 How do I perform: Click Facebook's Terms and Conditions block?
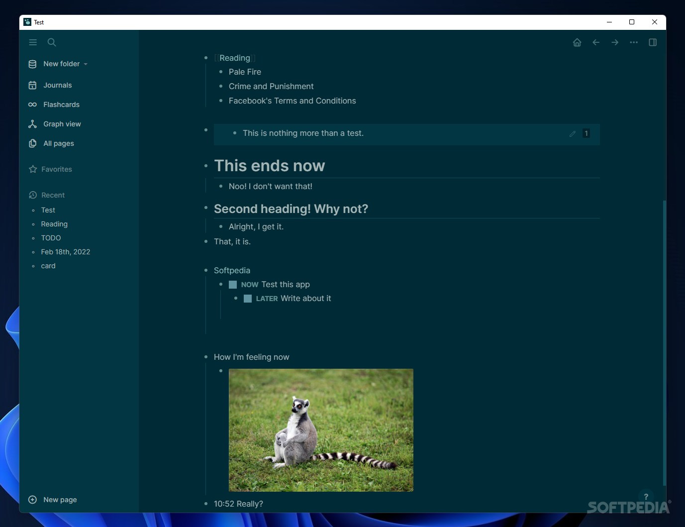click(x=293, y=101)
